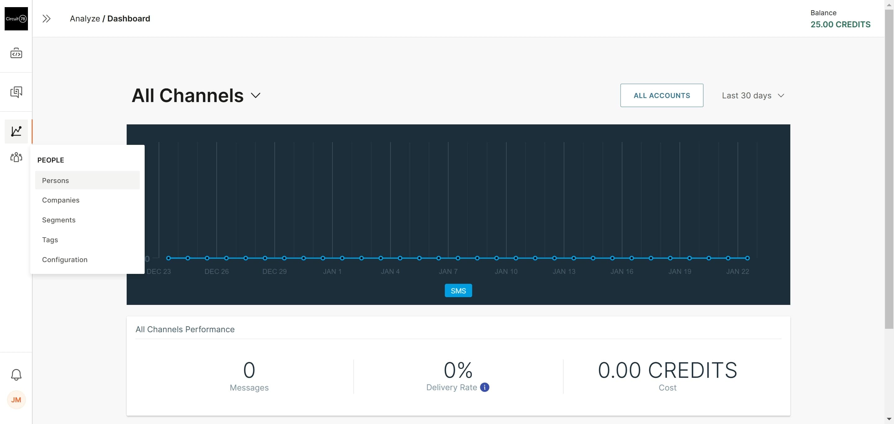Click the PEOPLE menu heading

pyautogui.click(x=51, y=160)
